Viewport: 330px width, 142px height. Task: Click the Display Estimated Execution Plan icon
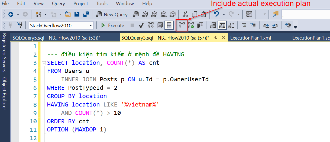(x=150, y=25)
